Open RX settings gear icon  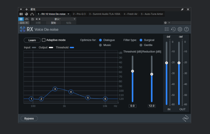coord(180,29)
